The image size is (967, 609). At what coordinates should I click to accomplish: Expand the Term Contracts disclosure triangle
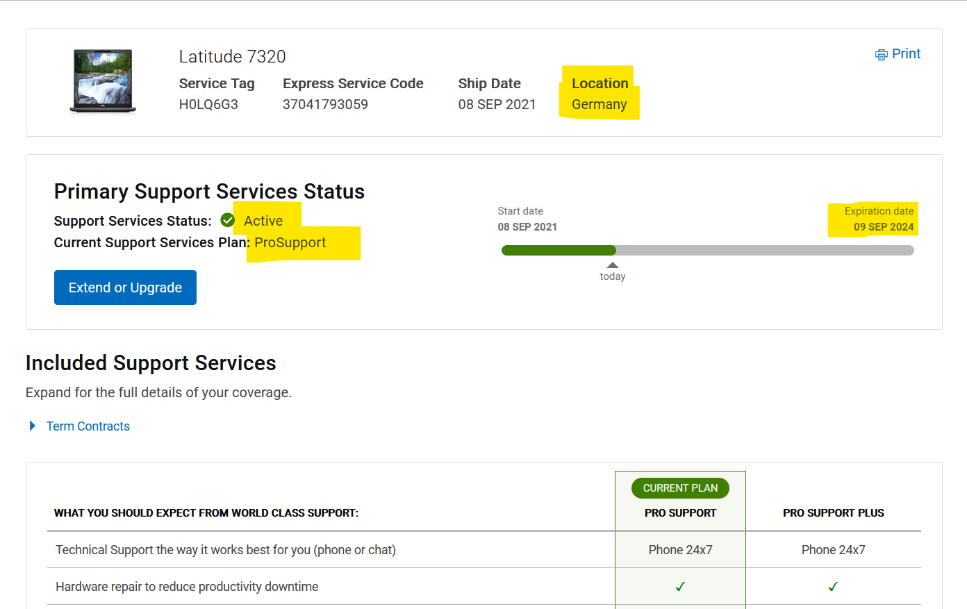pos(32,426)
